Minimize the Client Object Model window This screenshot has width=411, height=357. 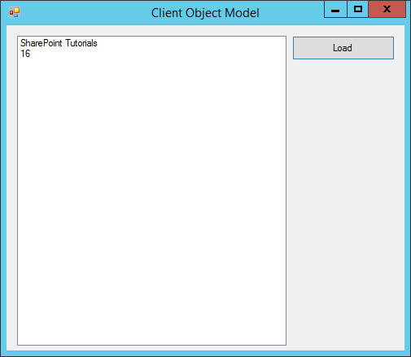[335, 10]
